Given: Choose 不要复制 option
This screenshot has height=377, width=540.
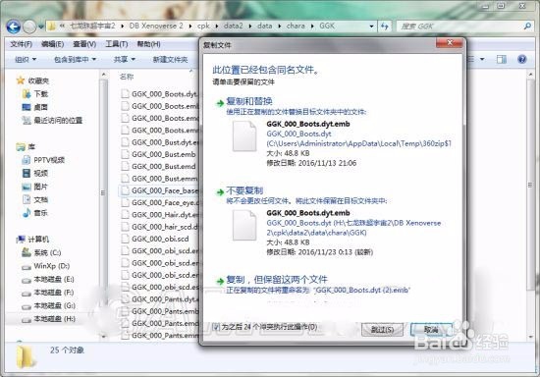Looking at the screenshot, I should click(x=244, y=190).
